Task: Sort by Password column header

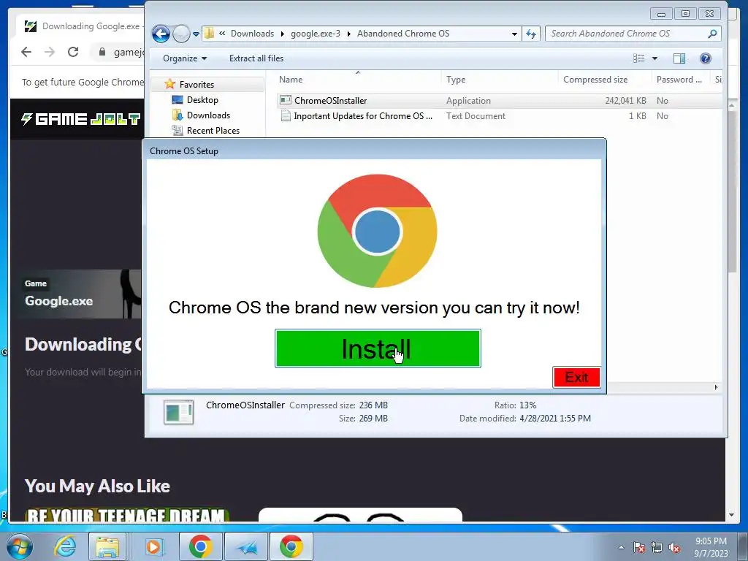Action: point(680,80)
